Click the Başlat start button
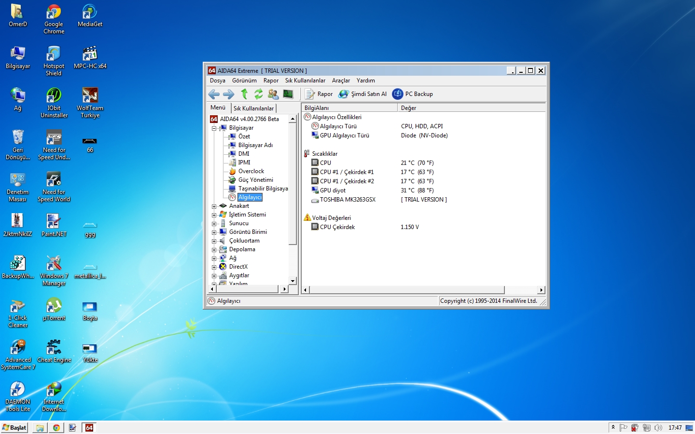The height and width of the screenshot is (434, 695). (x=14, y=428)
